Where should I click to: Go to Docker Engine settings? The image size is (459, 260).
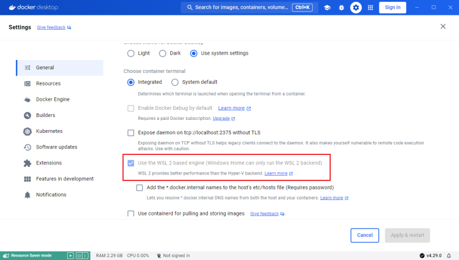pos(60,100)
